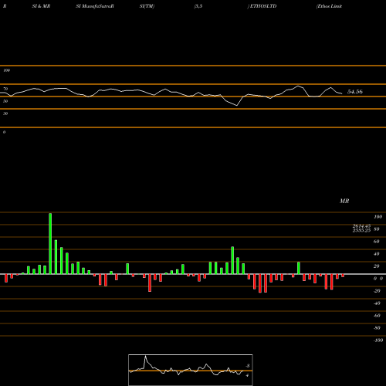Click the MR axis label -20
The width and height of the screenshot is (386, 386).
[377, 291]
